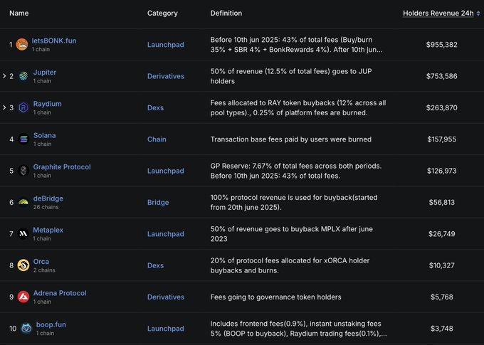Open the Metaplex protocol link
The height and width of the screenshot is (345, 484).
[x=48, y=230]
